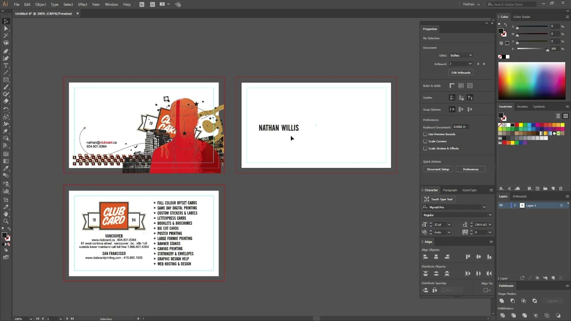Activate the Artboard tool

(6, 200)
